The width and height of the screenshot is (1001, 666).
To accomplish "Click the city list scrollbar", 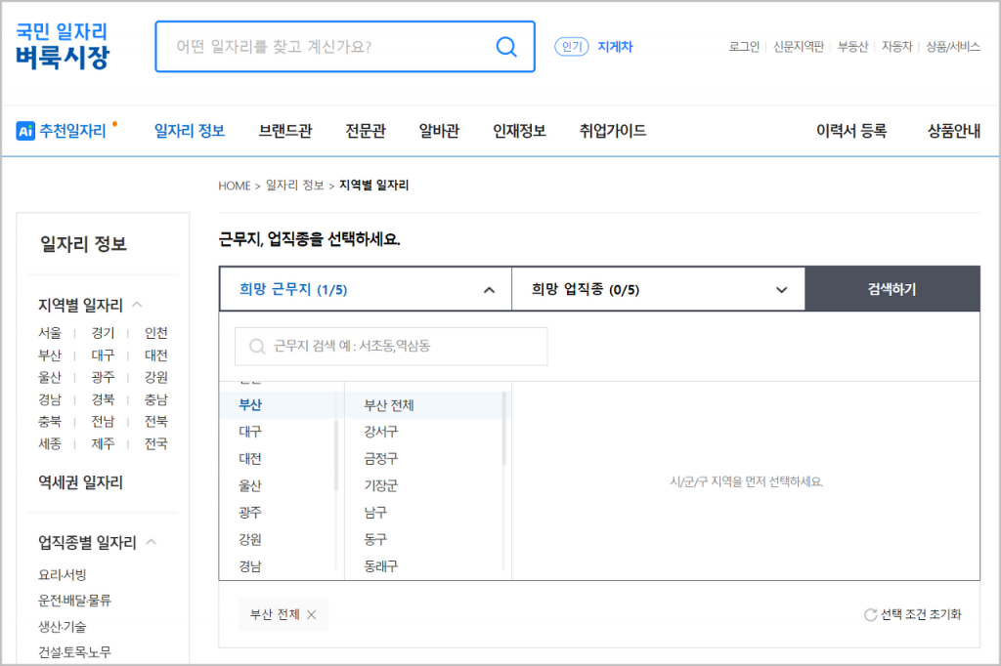I will (x=336, y=455).
